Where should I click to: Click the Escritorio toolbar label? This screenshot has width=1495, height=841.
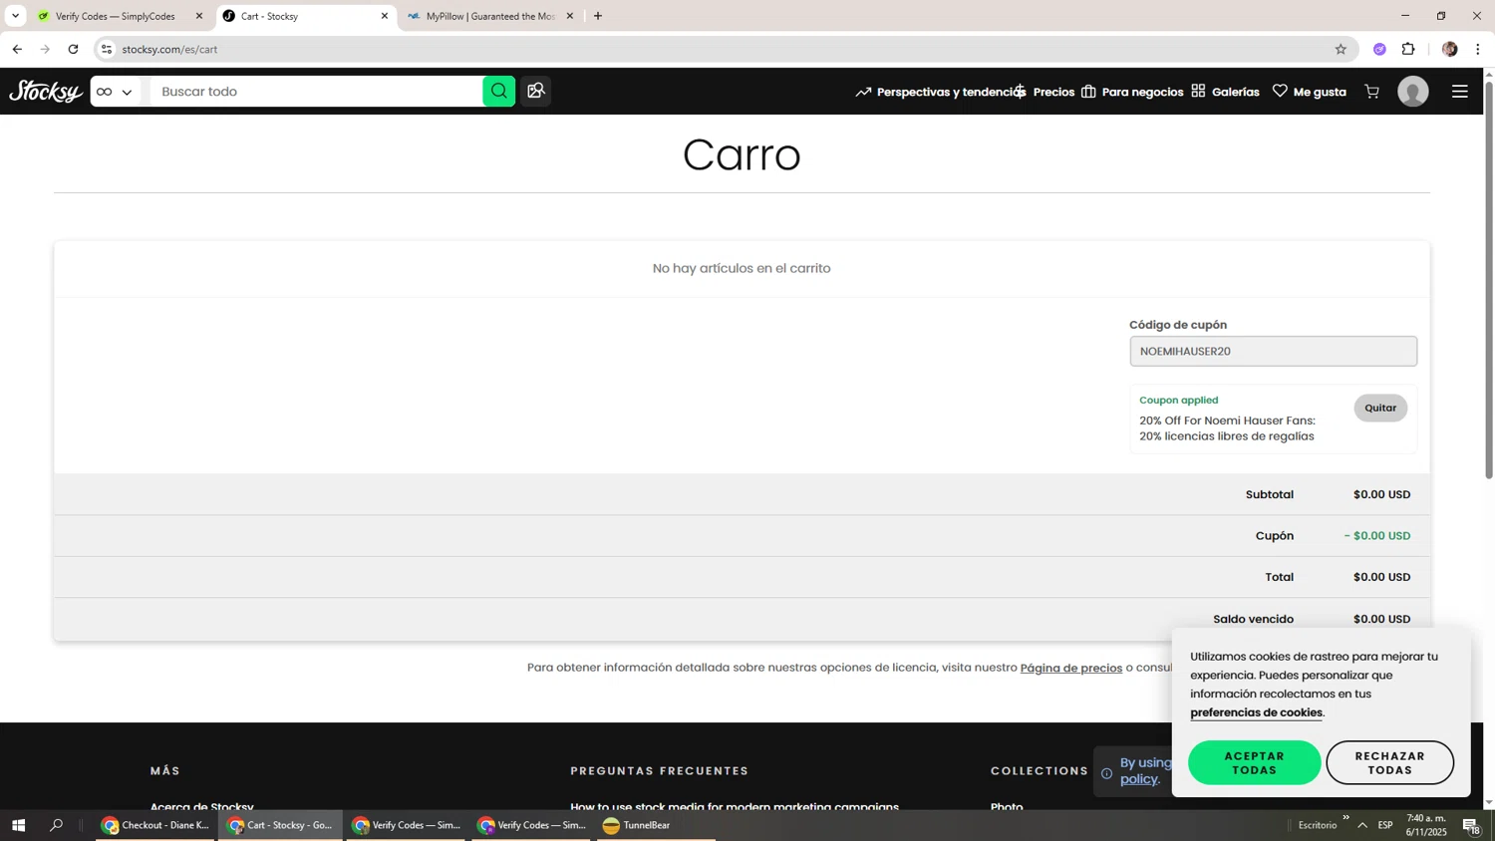[x=1318, y=825]
